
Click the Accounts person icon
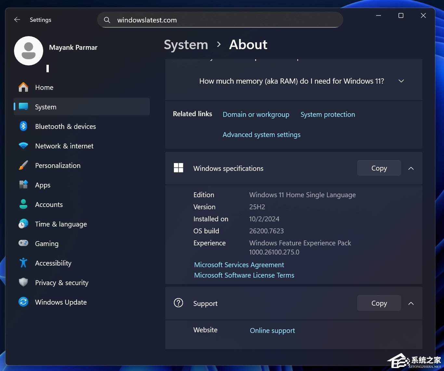tap(23, 204)
